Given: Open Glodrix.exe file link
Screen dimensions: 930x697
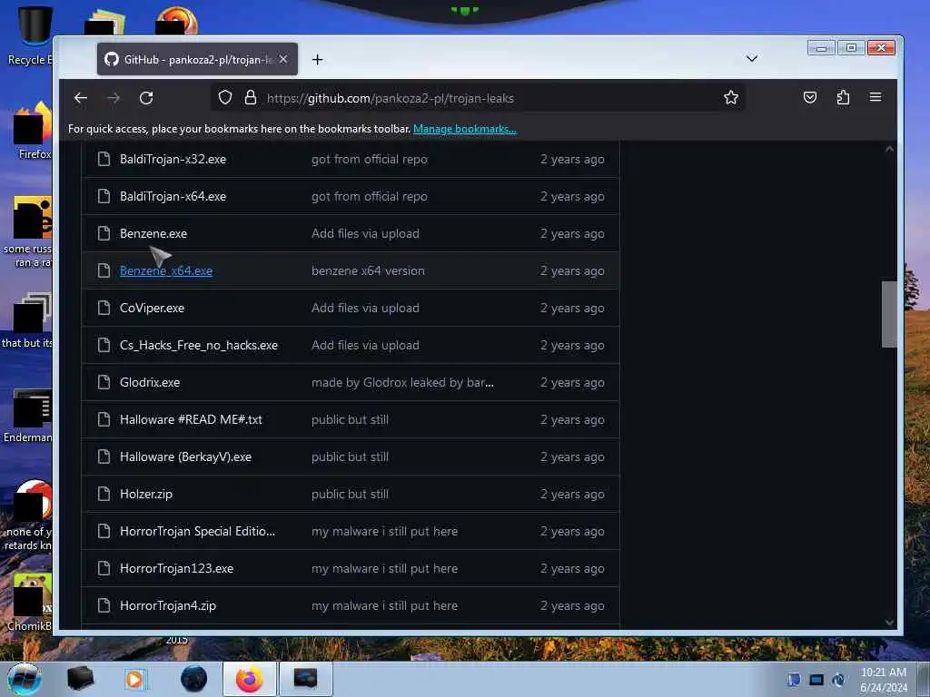Looking at the screenshot, I should click(x=150, y=382).
